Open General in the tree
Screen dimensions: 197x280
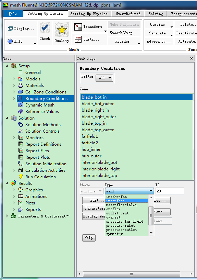coord(33,72)
